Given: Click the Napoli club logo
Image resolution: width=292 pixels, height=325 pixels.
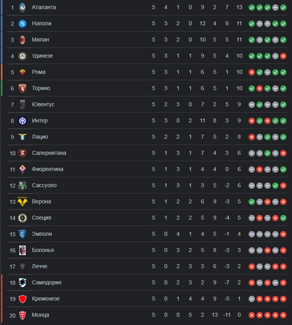Looking at the screenshot, I should (22, 24).
